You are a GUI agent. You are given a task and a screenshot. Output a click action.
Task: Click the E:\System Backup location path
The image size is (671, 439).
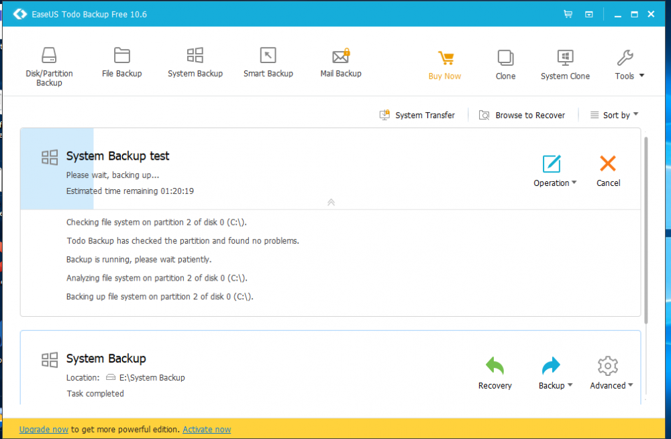tap(152, 377)
